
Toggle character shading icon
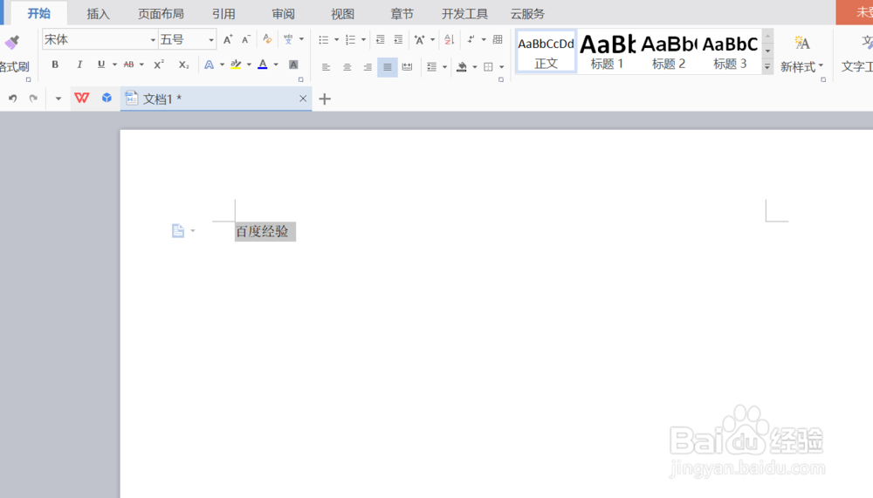point(293,65)
